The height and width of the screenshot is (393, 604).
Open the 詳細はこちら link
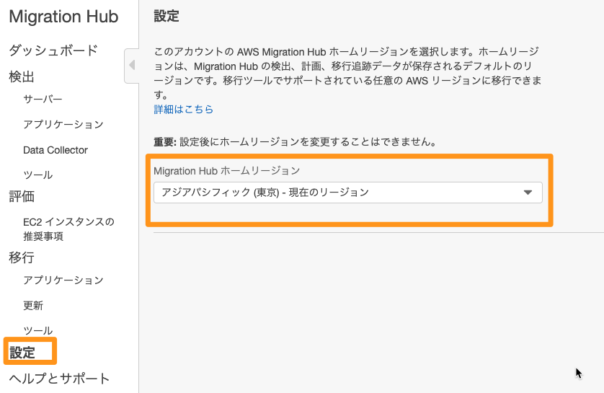click(x=183, y=110)
